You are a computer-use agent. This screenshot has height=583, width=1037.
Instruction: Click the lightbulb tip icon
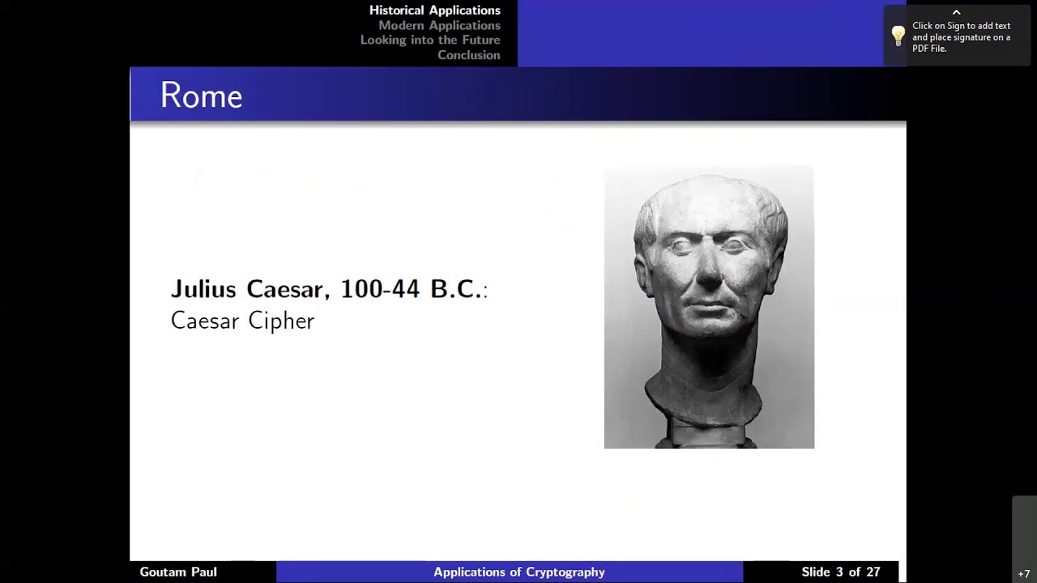[x=898, y=36]
